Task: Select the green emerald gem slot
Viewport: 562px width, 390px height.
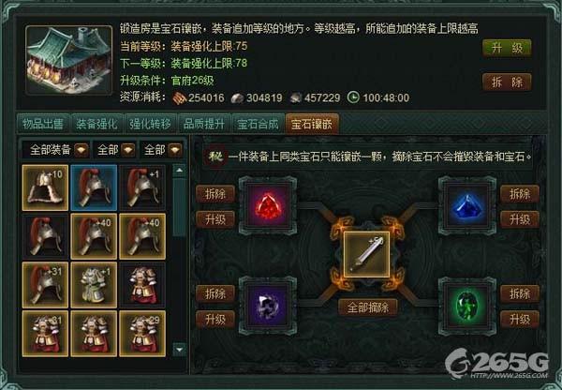Action: pos(467,306)
